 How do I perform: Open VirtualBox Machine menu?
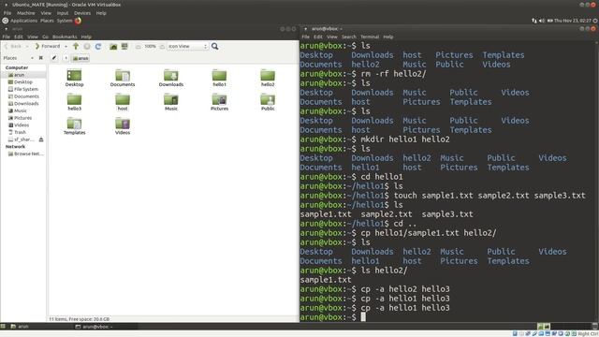(25, 13)
